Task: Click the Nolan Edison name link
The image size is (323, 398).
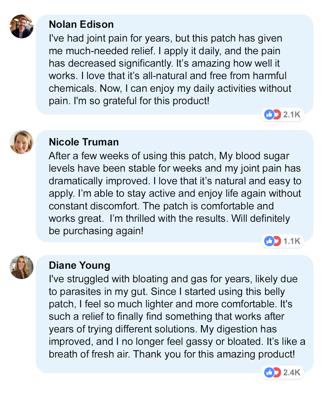Action: [x=81, y=25]
